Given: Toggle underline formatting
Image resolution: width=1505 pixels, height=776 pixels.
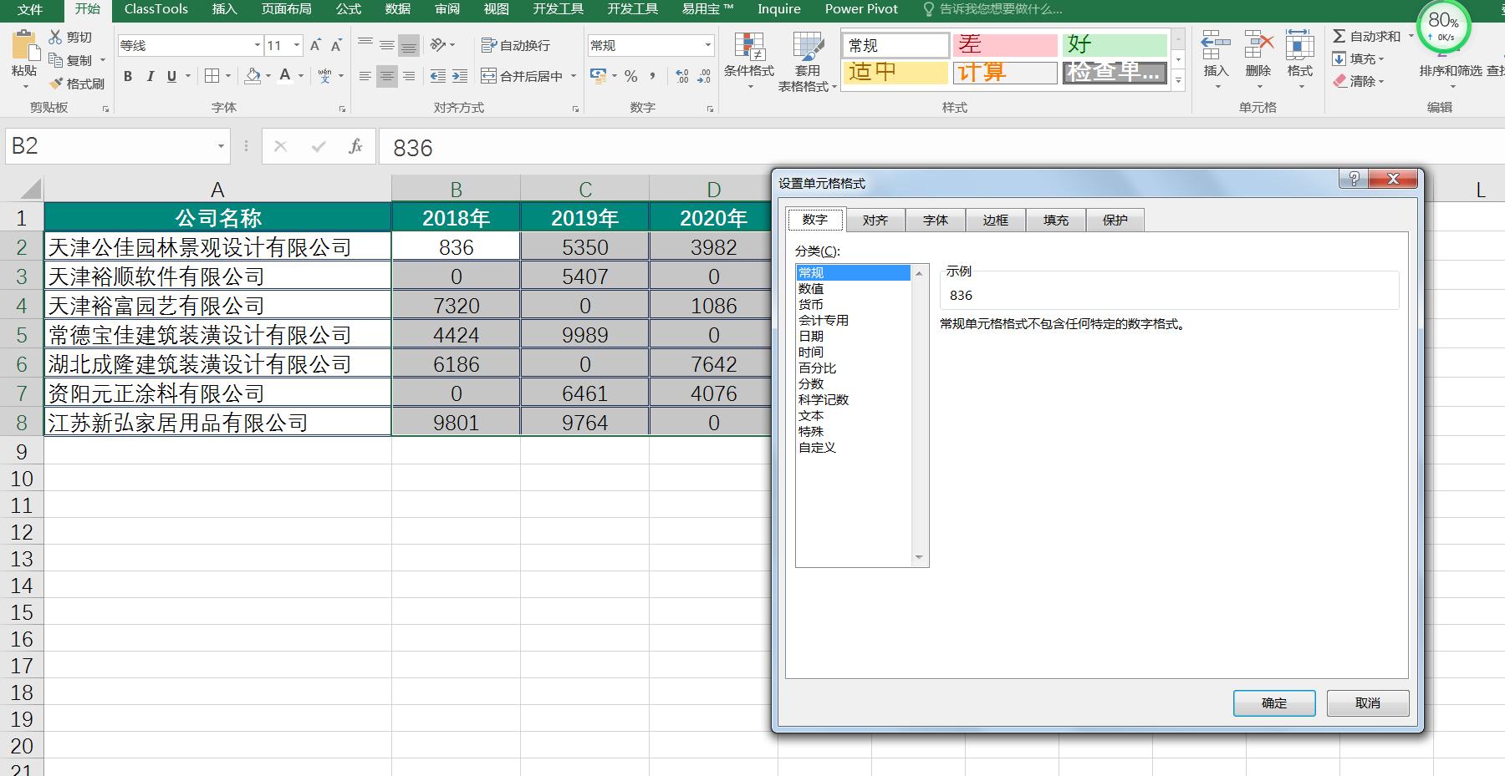Looking at the screenshot, I should click(x=171, y=76).
